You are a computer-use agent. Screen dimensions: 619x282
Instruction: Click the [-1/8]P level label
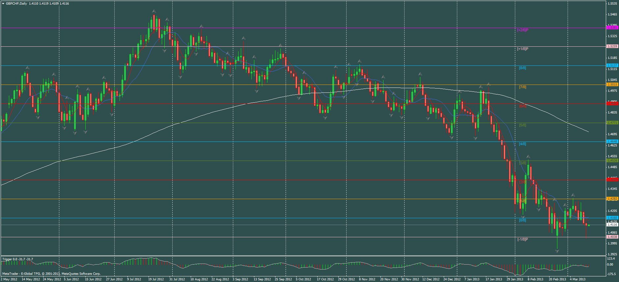pyautogui.click(x=522, y=239)
